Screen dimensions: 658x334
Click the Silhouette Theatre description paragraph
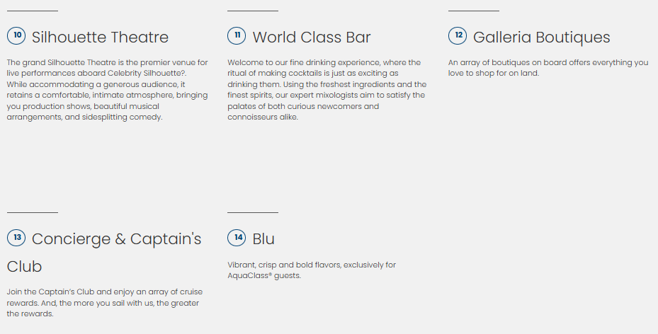pyautogui.click(x=107, y=90)
